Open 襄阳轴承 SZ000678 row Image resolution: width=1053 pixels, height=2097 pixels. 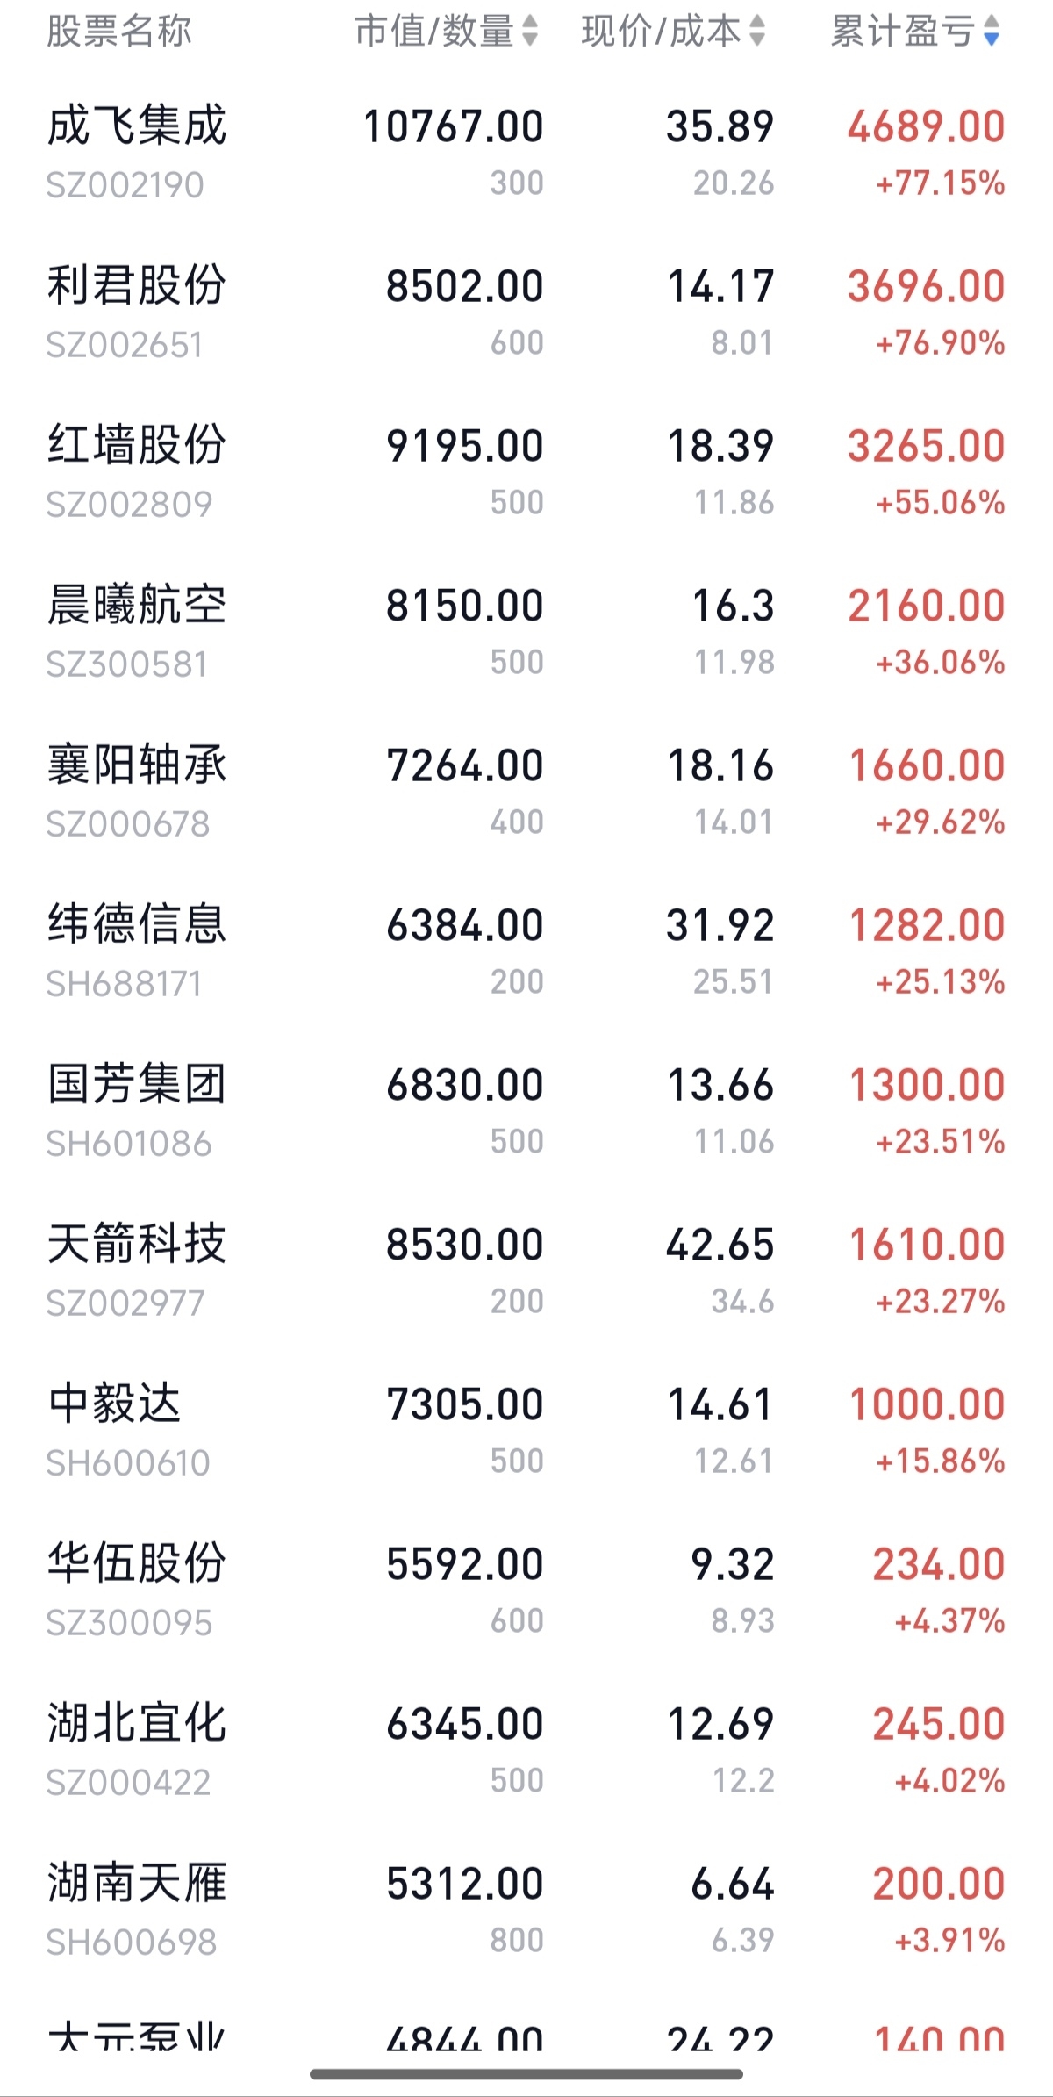[526, 792]
